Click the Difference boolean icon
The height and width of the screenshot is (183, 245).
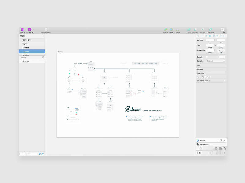pyautogui.click(x=210, y=29)
